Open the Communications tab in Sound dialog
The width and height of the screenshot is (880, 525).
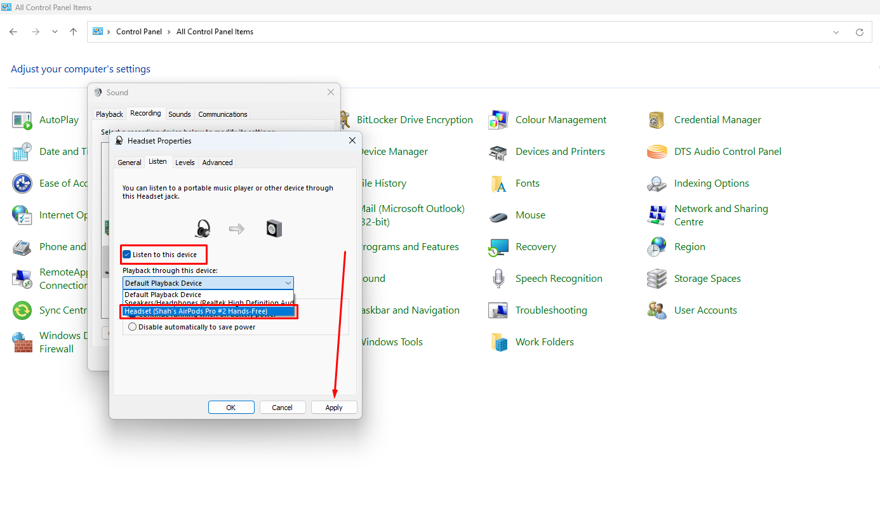[223, 114]
